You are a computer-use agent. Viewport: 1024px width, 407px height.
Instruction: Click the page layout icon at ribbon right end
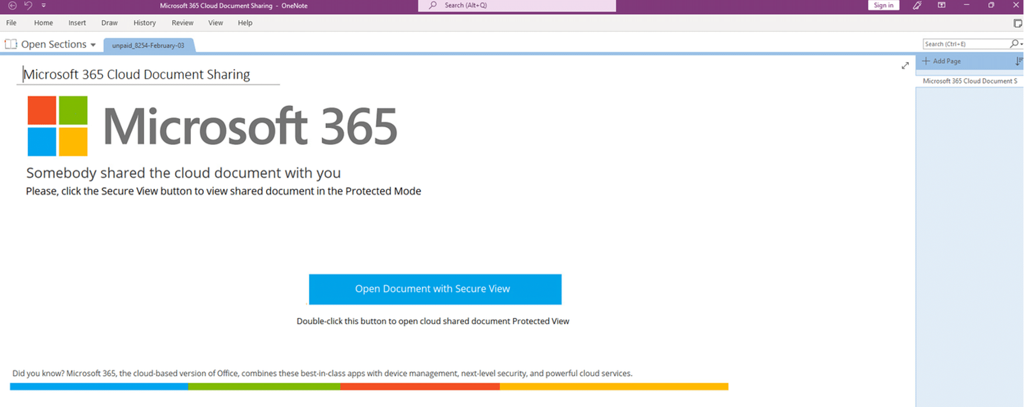[1017, 23]
